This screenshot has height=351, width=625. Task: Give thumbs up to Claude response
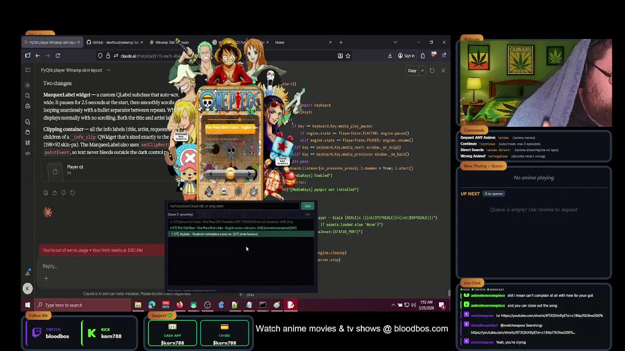click(55, 193)
